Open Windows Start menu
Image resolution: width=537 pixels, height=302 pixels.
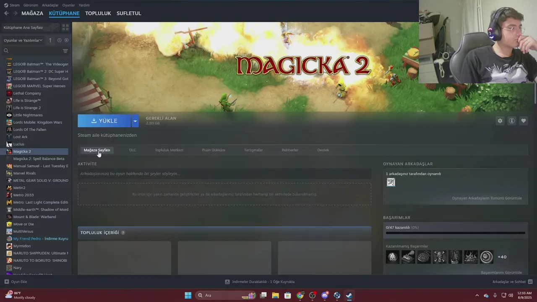(x=188, y=295)
